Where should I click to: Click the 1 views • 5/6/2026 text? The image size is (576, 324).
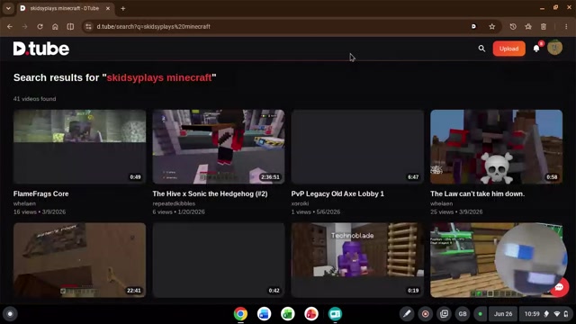click(x=316, y=212)
